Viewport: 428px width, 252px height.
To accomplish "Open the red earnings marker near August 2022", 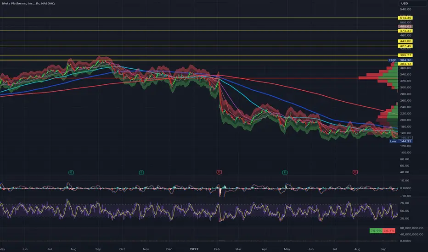I will pyautogui.click(x=355, y=172).
